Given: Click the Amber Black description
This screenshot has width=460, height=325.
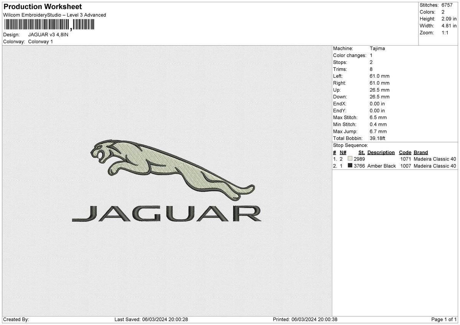Looking at the screenshot, I should coord(381,166).
